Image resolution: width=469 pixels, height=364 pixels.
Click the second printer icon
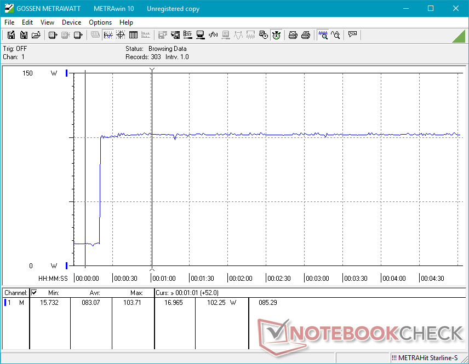305,35
